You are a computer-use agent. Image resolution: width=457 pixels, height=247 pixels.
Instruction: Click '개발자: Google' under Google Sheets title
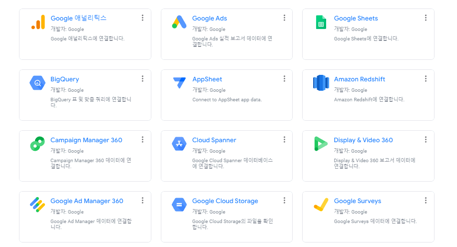click(351, 29)
